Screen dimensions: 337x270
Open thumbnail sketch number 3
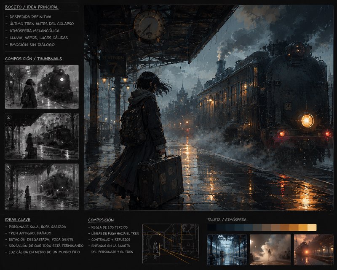(x=42, y=186)
